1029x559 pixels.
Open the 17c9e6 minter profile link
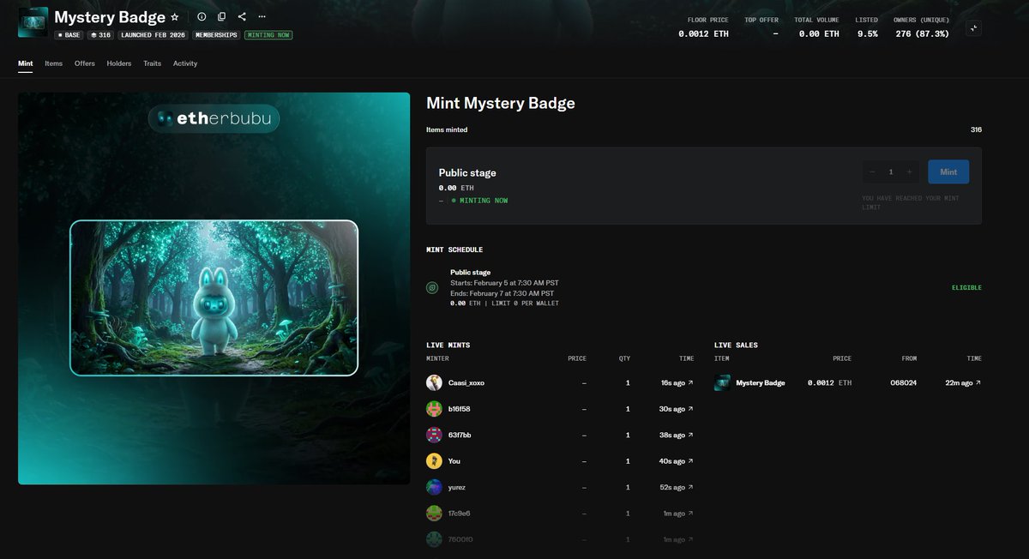pyautogui.click(x=460, y=514)
